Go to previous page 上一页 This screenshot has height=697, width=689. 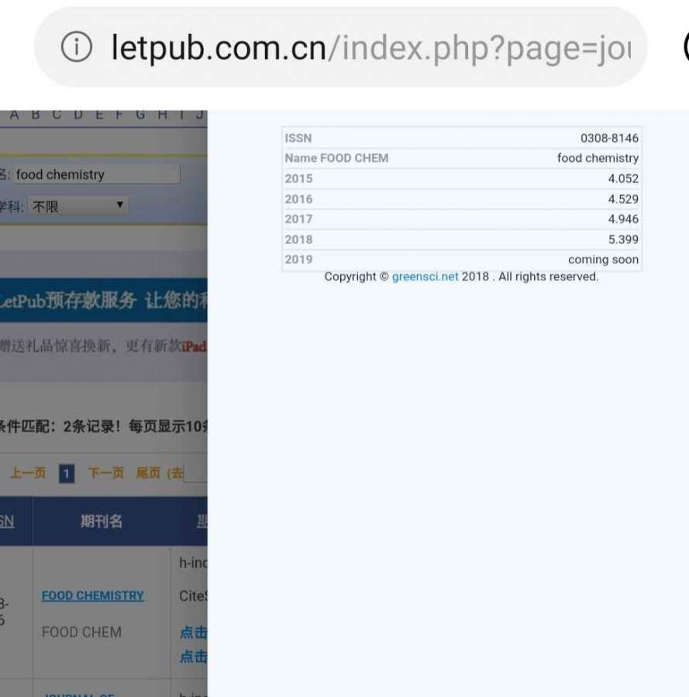[28, 472]
